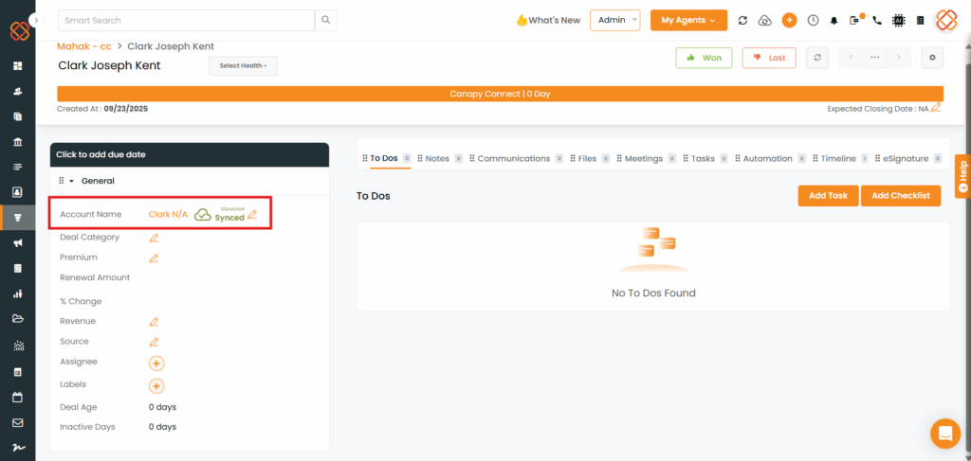Click the edit pencil next to Premium
The image size is (971, 461).
pyautogui.click(x=154, y=257)
